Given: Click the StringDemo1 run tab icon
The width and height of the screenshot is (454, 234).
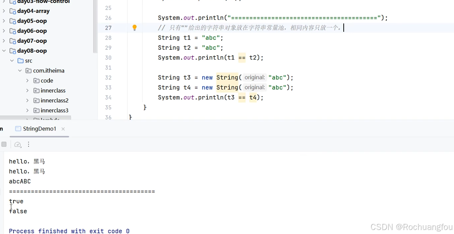Looking at the screenshot, I should [x=18, y=129].
